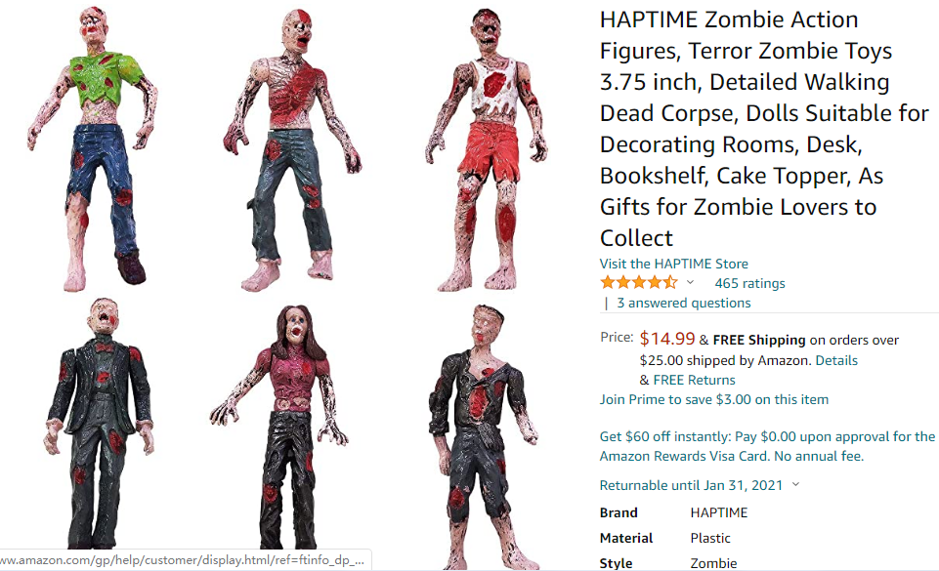Click the star rating icons
This screenshot has width=939, height=571.
pos(638,282)
